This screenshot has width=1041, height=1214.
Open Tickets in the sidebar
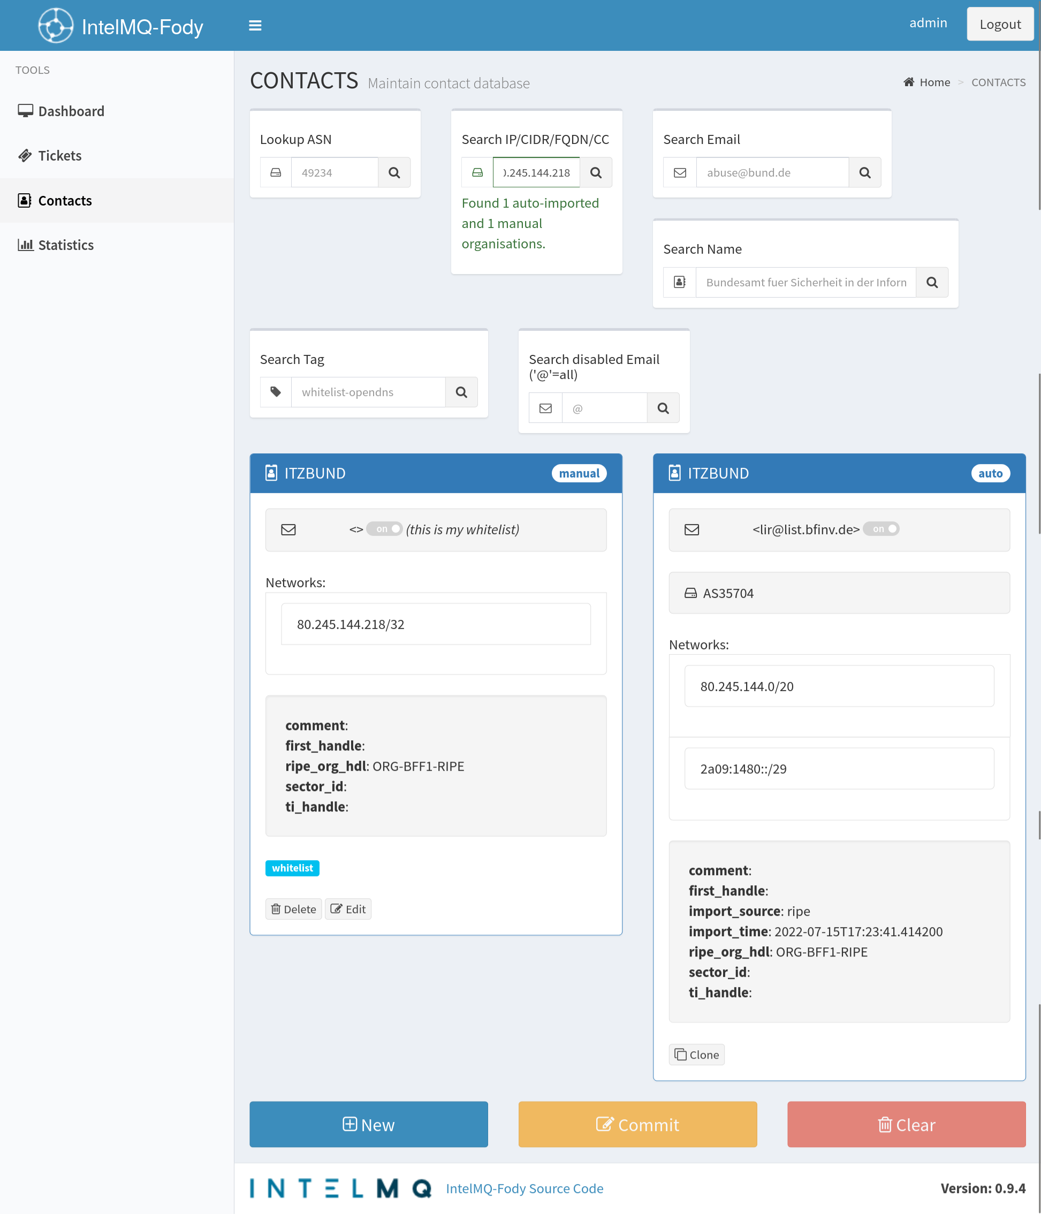[x=59, y=156]
